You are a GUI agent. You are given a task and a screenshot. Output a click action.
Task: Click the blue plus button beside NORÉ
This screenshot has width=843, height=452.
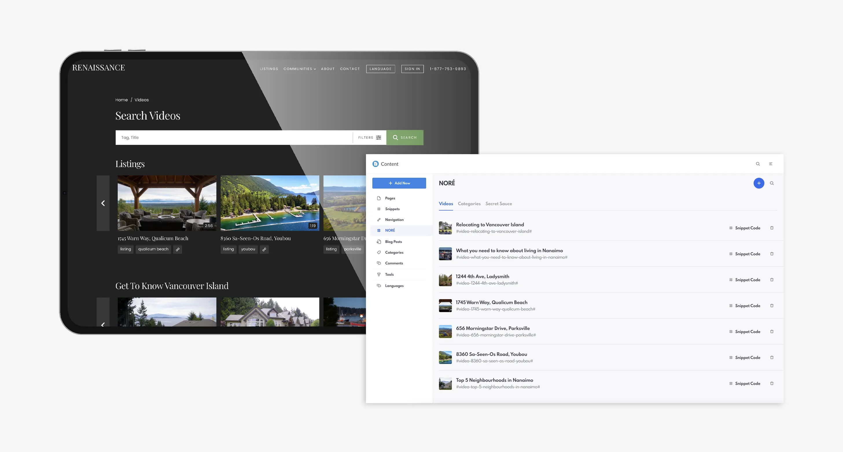pos(759,183)
